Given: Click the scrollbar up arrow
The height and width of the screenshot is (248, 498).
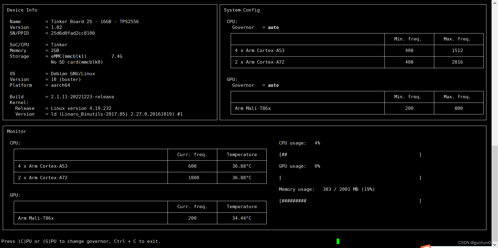Looking at the screenshot, I should tap(495, 3).
